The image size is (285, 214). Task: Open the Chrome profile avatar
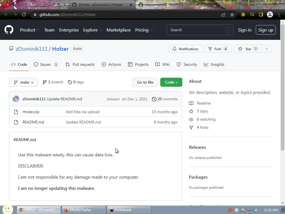[270, 14]
